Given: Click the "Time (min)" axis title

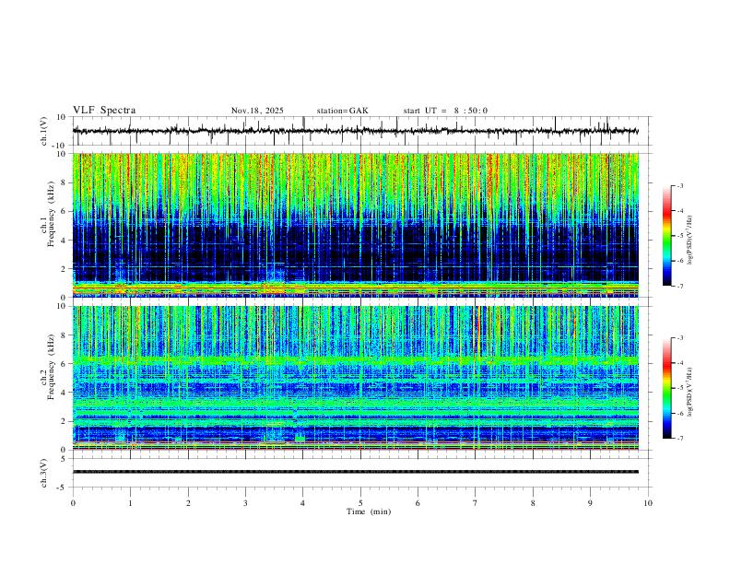Looking at the screenshot, I should click(x=369, y=511).
